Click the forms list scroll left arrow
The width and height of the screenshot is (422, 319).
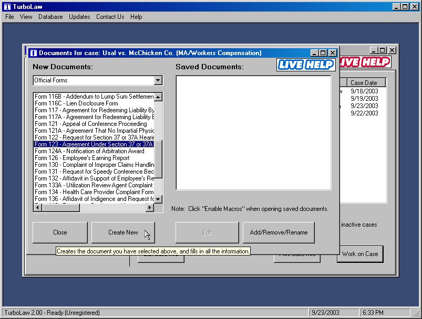pyautogui.click(x=37, y=207)
